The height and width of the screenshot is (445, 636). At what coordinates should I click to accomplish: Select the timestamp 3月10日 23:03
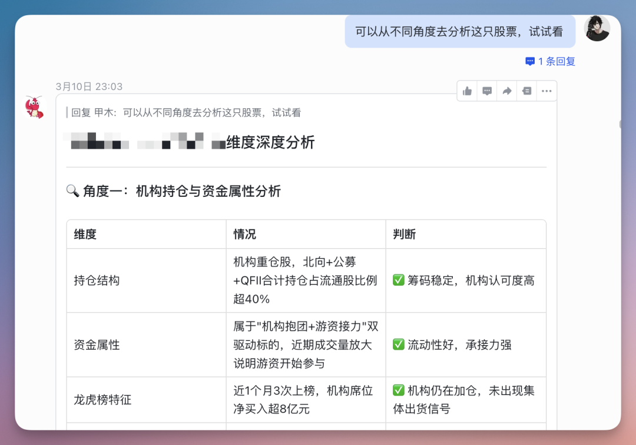tap(88, 86)
